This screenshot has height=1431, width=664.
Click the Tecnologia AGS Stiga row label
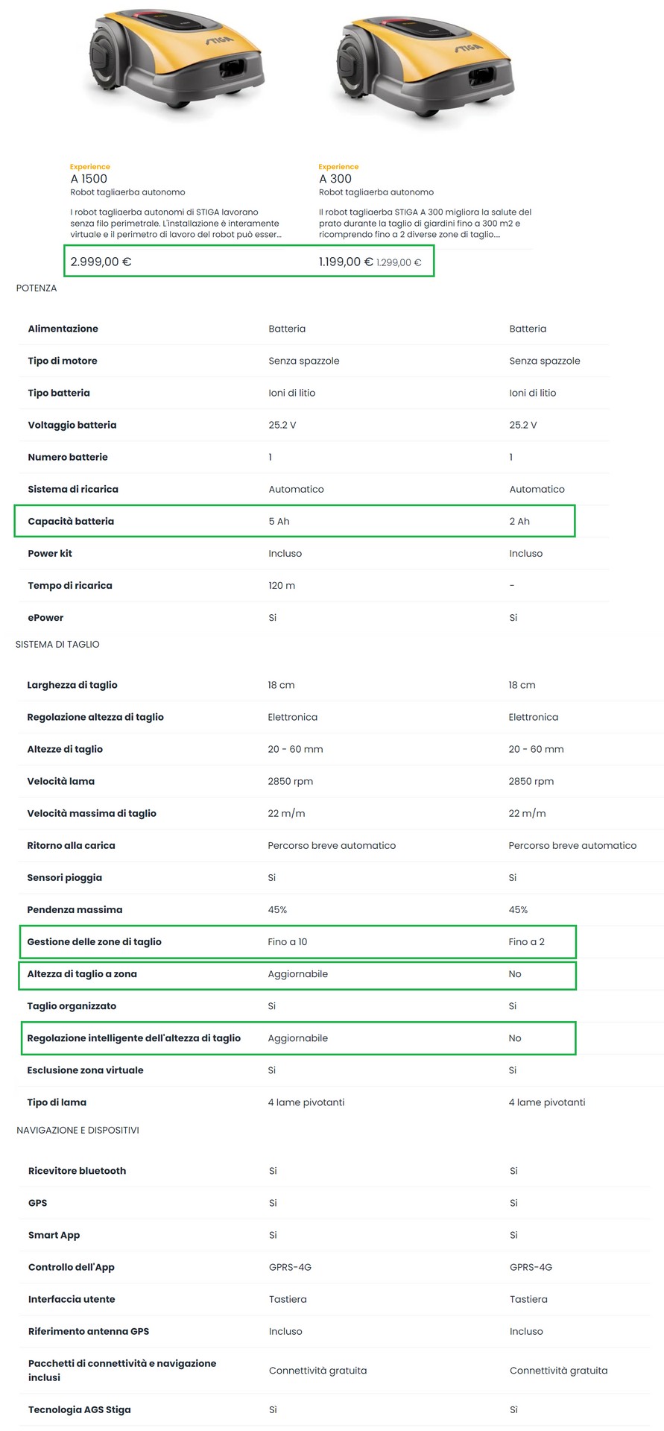point(79,1410)
